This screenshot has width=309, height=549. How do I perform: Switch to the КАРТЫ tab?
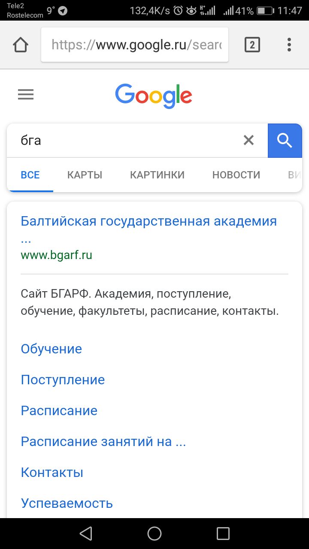[85, 175]
